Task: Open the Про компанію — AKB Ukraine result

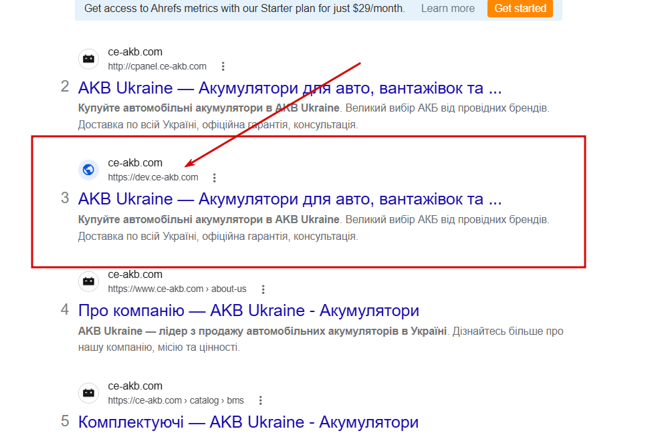Action: [248, 310]
